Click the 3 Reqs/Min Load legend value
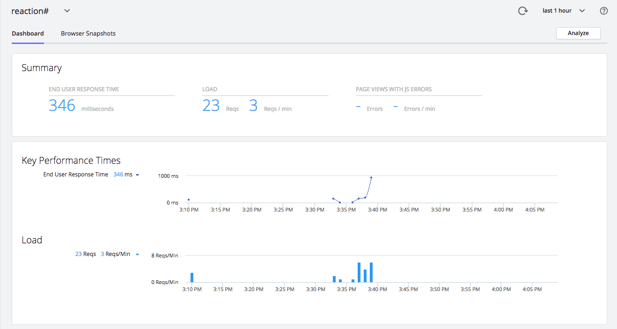 click(x=115, y=254)
